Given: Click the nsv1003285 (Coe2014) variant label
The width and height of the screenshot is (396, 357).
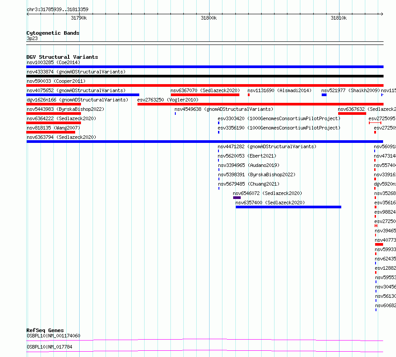Looking at the screenshot, I should pos(53,62).
